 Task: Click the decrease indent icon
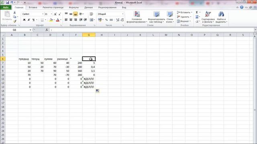[x=81, y=20]
